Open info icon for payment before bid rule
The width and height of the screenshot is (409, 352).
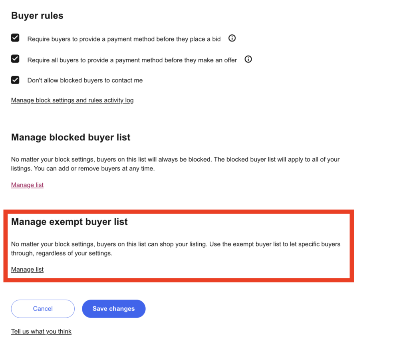pos(232,38)
